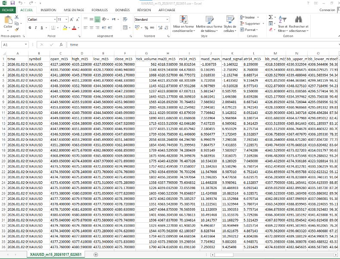Align text to the bottom

pyautogui.click(x=98, y=19)
